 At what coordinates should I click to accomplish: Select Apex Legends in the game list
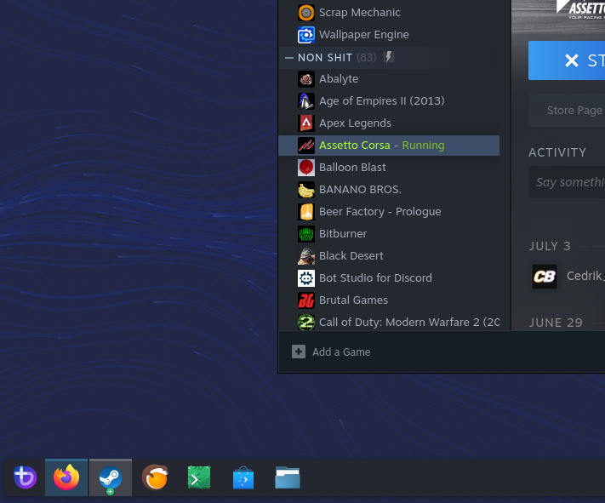[x=389, y=123]
